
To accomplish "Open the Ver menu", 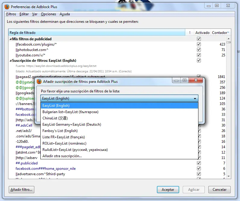I will coord(35,14).
